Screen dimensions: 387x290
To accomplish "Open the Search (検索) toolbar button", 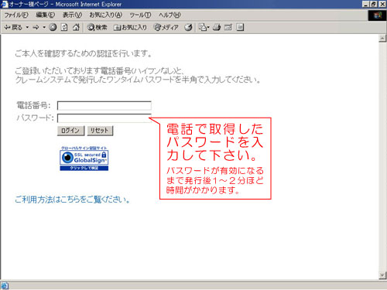I will tap(97, 27).
